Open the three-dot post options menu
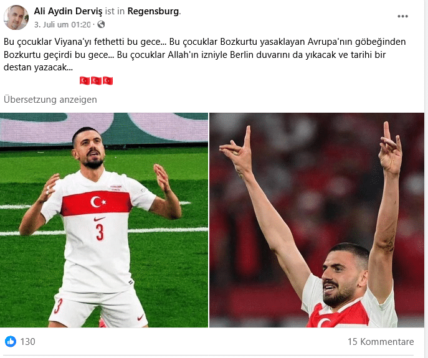This screenshot has width=428, height=358. pos(402,16)
